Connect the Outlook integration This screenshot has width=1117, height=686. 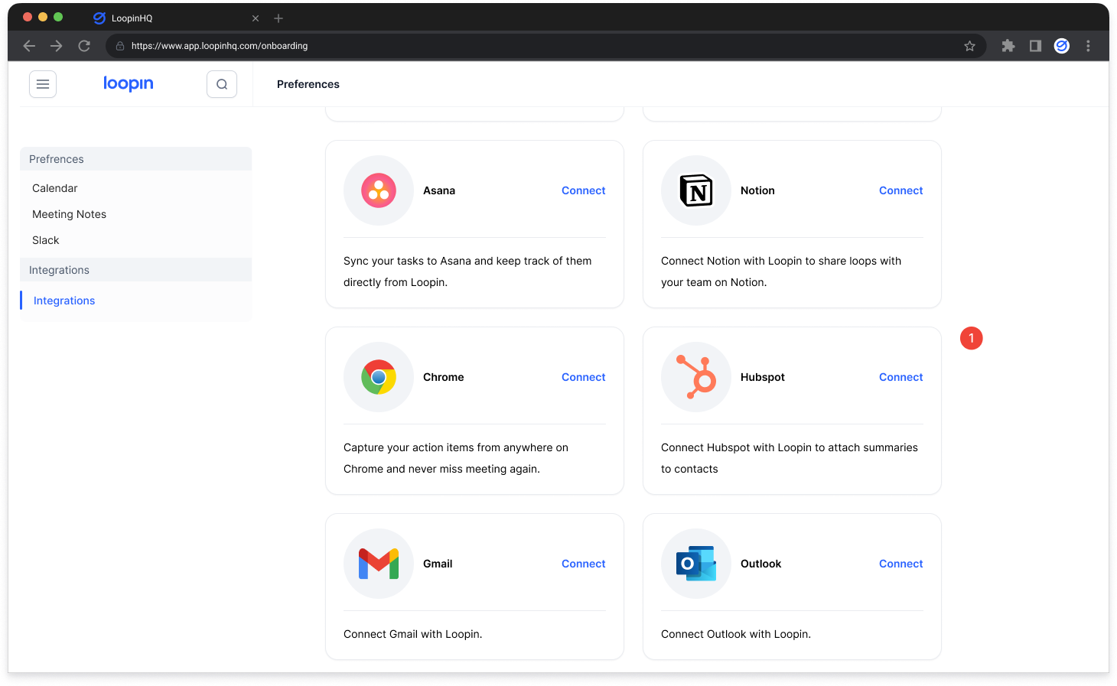900,564
